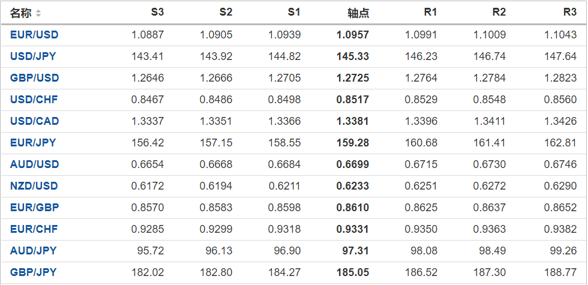The width and height of the screenshot is (588, 285).
Task: Open the USD/JPY pair link
Action: click(34, 56)
